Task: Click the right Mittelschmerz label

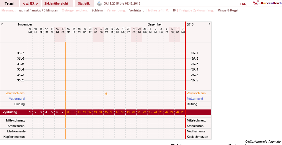Action: pyautogui.click(x=196, y=120)
